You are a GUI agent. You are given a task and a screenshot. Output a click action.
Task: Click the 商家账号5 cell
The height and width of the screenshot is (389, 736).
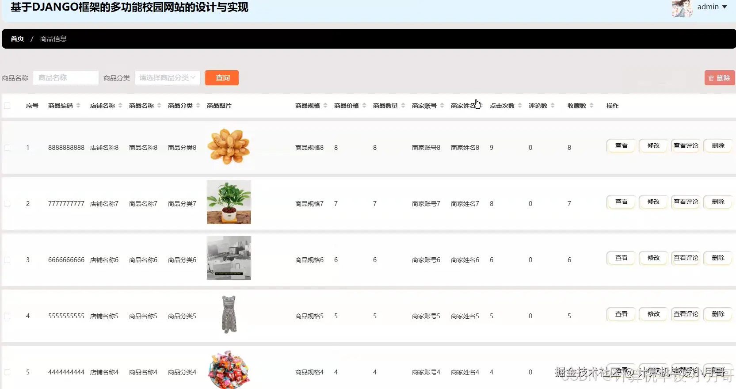tap(426, 316)
